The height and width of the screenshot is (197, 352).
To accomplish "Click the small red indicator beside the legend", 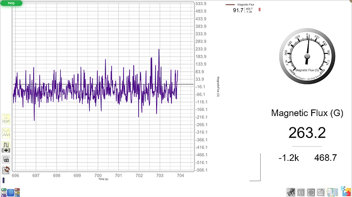I will [260, 10].
